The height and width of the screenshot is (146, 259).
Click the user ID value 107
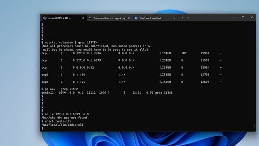tap(184, 53)
